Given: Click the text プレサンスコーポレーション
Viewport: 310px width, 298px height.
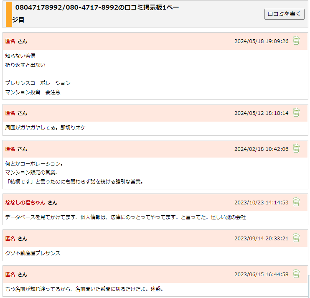Looking at the screenshot, I should [38, 83].
